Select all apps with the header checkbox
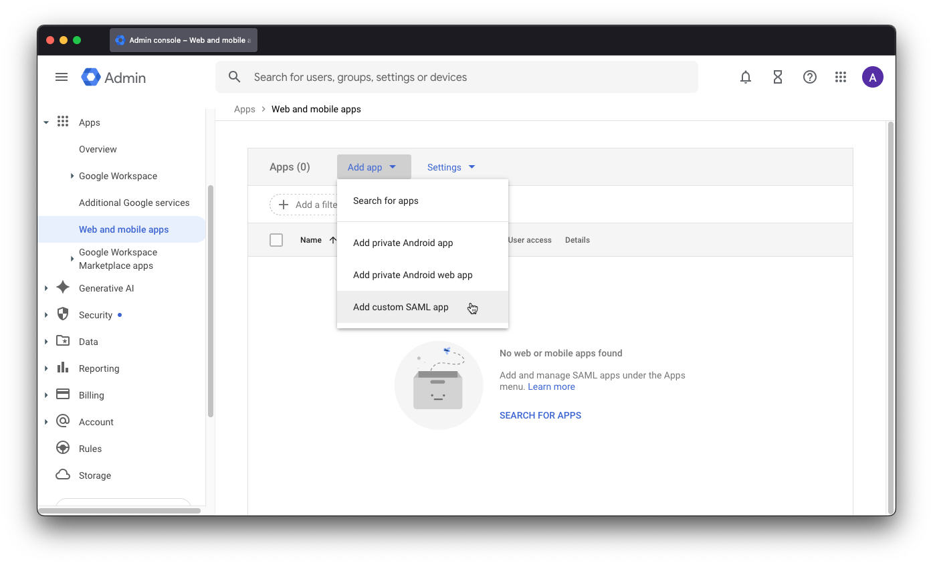 [x=276, y=239]
